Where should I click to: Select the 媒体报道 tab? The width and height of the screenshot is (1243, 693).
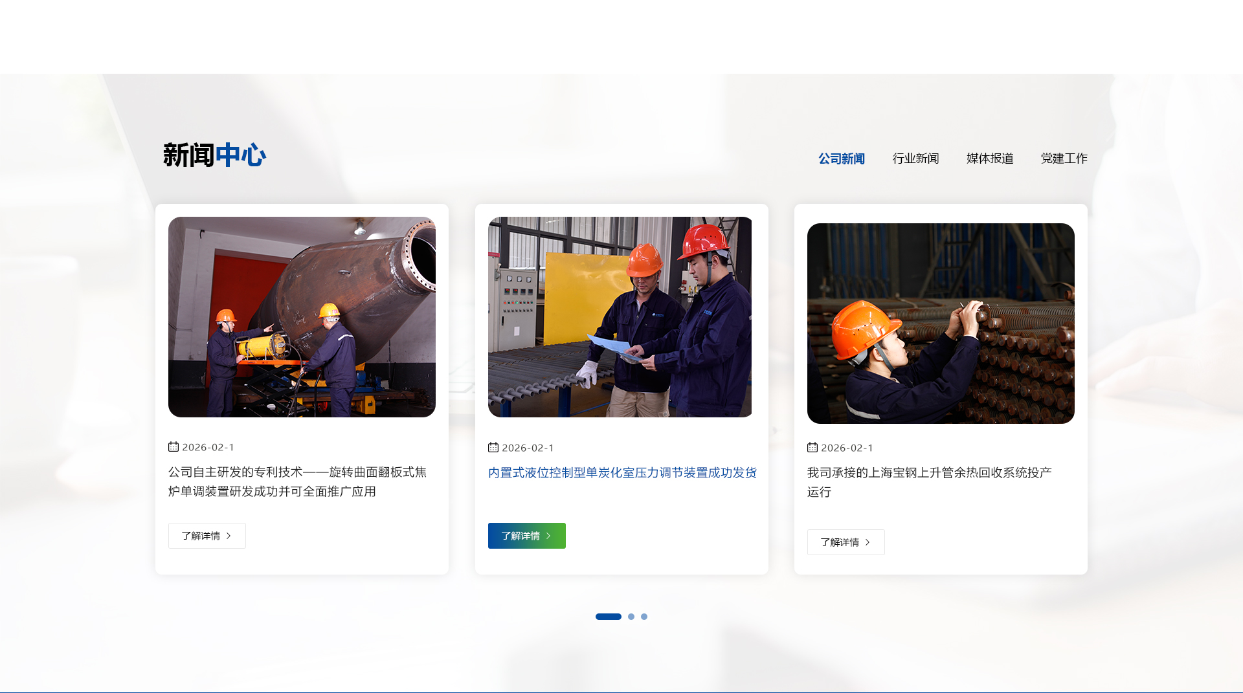[990, 159]
